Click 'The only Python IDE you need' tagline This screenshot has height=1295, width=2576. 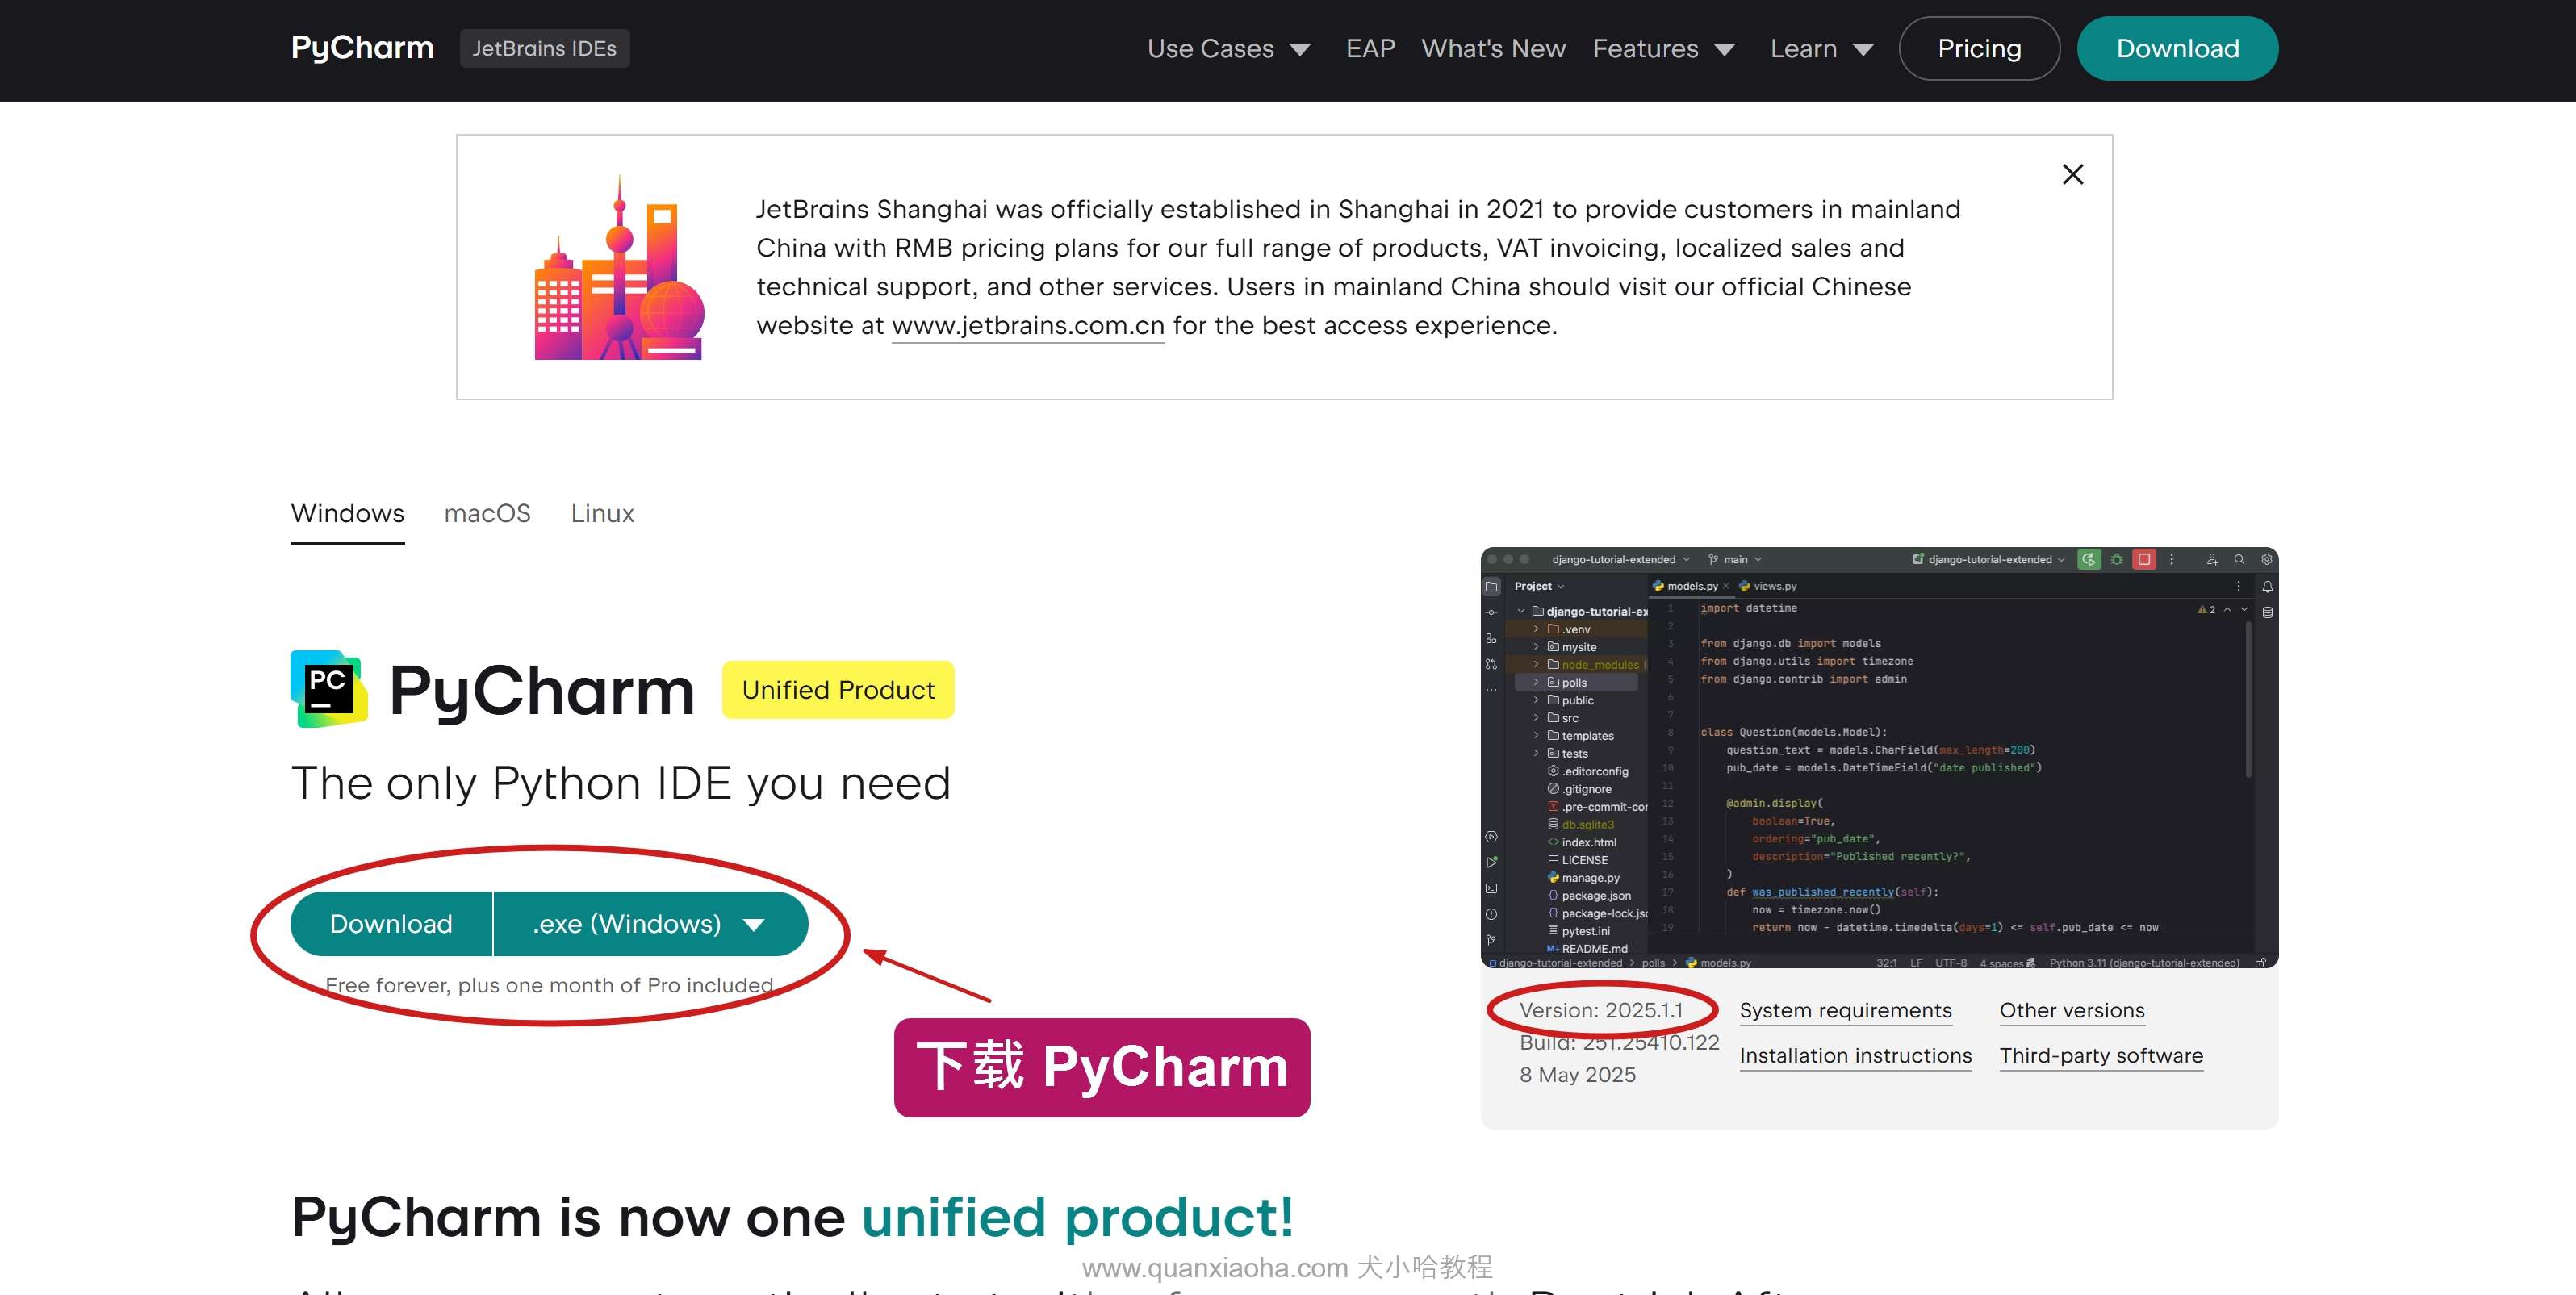[x=620, y=783]
